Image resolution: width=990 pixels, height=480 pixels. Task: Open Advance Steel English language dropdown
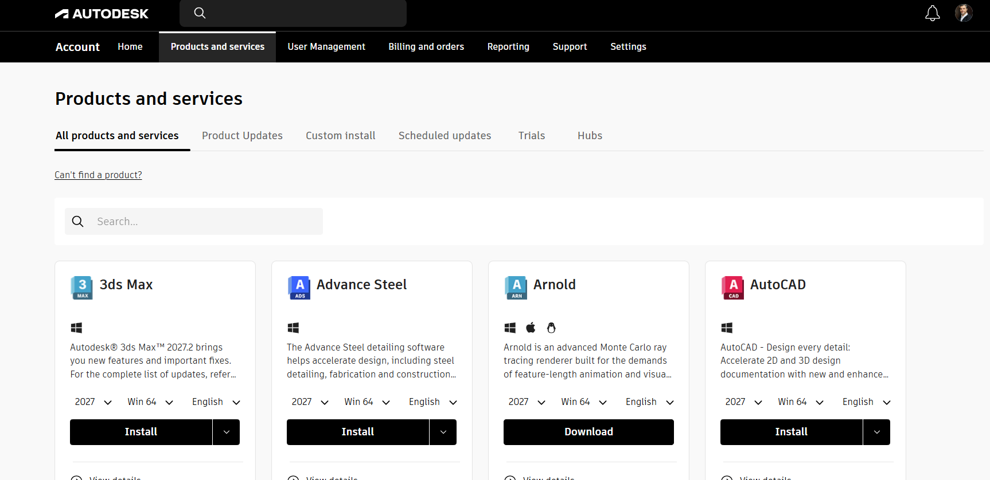point(432,402)
